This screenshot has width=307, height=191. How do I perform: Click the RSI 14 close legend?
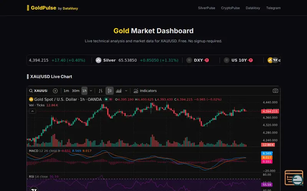pos(38,176)
